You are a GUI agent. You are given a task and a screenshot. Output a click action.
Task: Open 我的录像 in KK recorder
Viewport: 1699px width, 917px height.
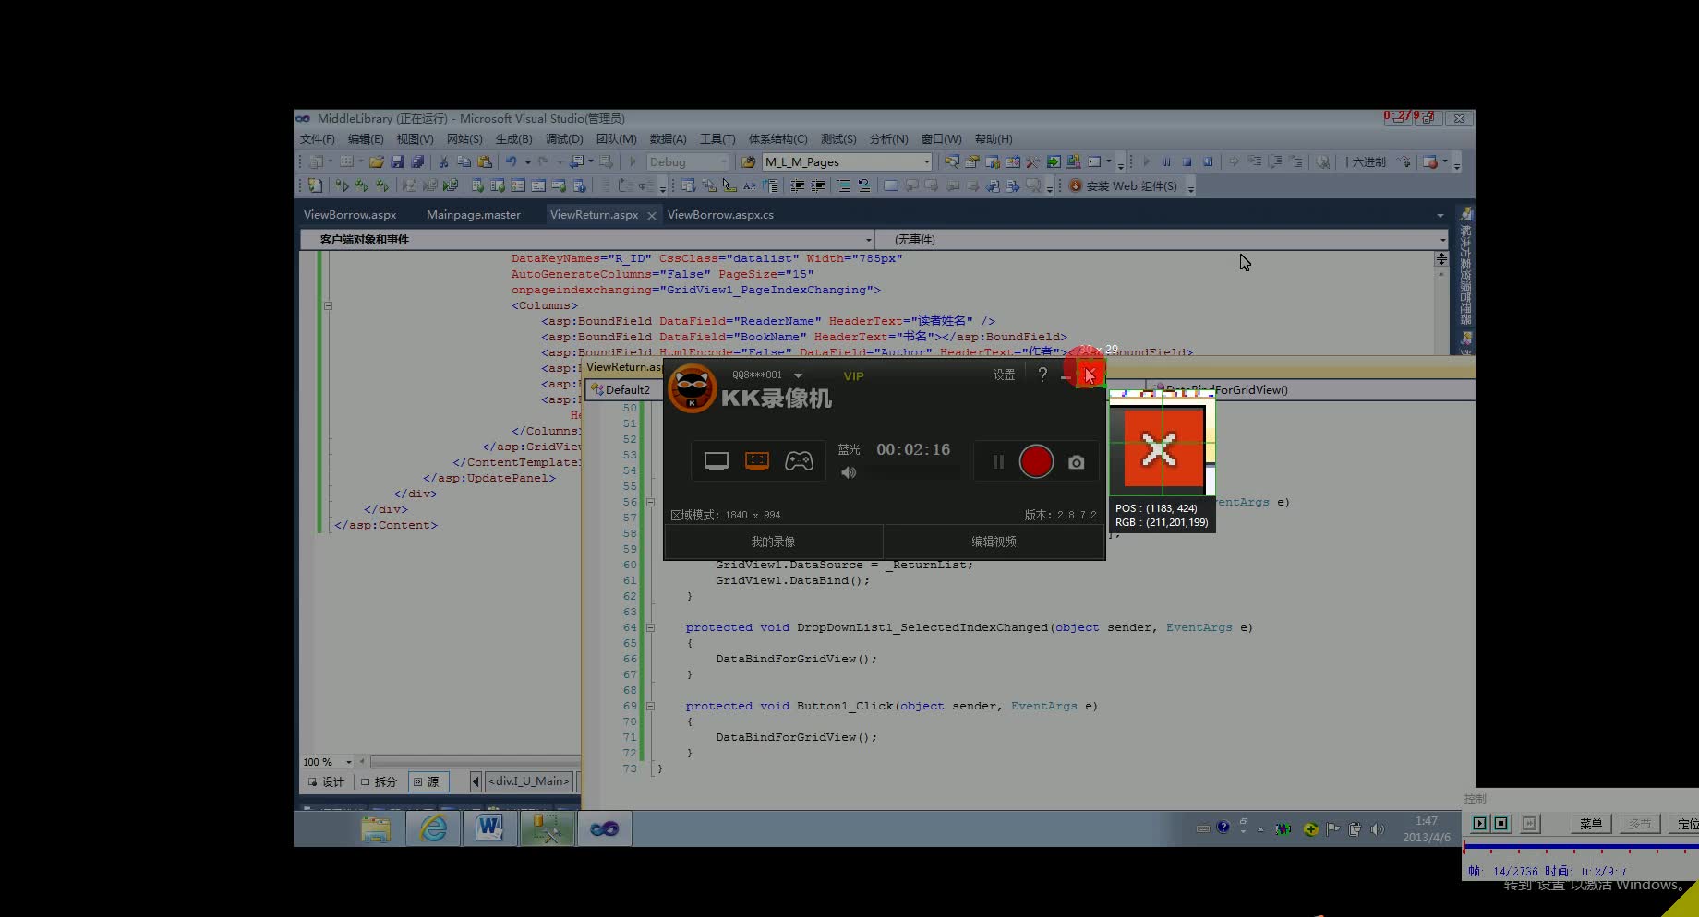coord(773,542)
